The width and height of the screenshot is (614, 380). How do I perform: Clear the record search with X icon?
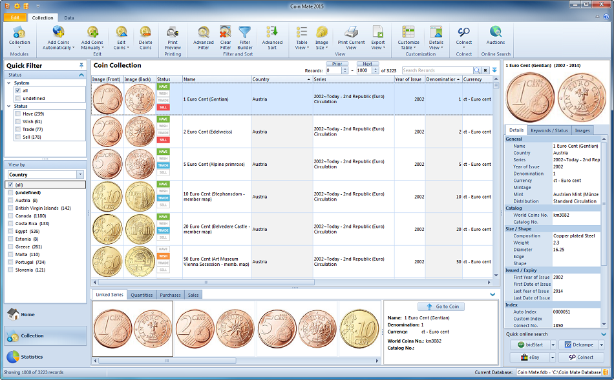coord(485,70)
